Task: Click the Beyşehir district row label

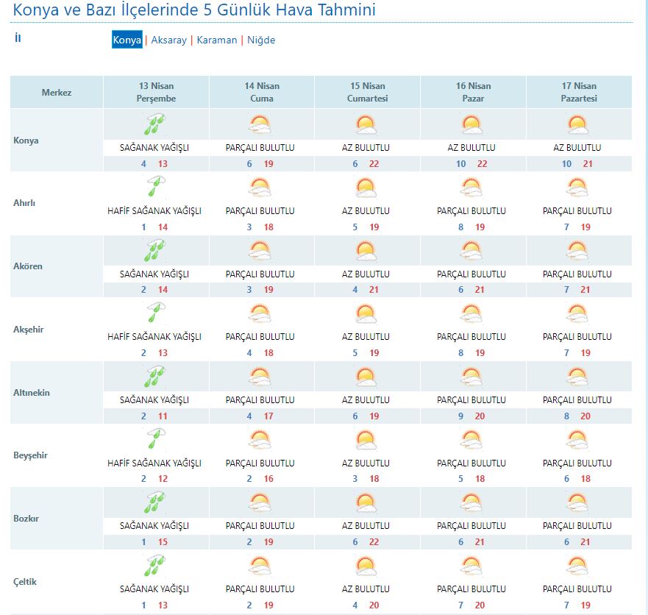Action: 30,455
